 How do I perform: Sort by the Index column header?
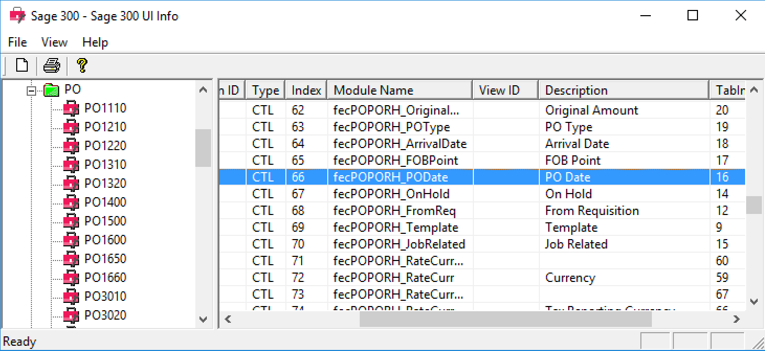tap(306, 90)
